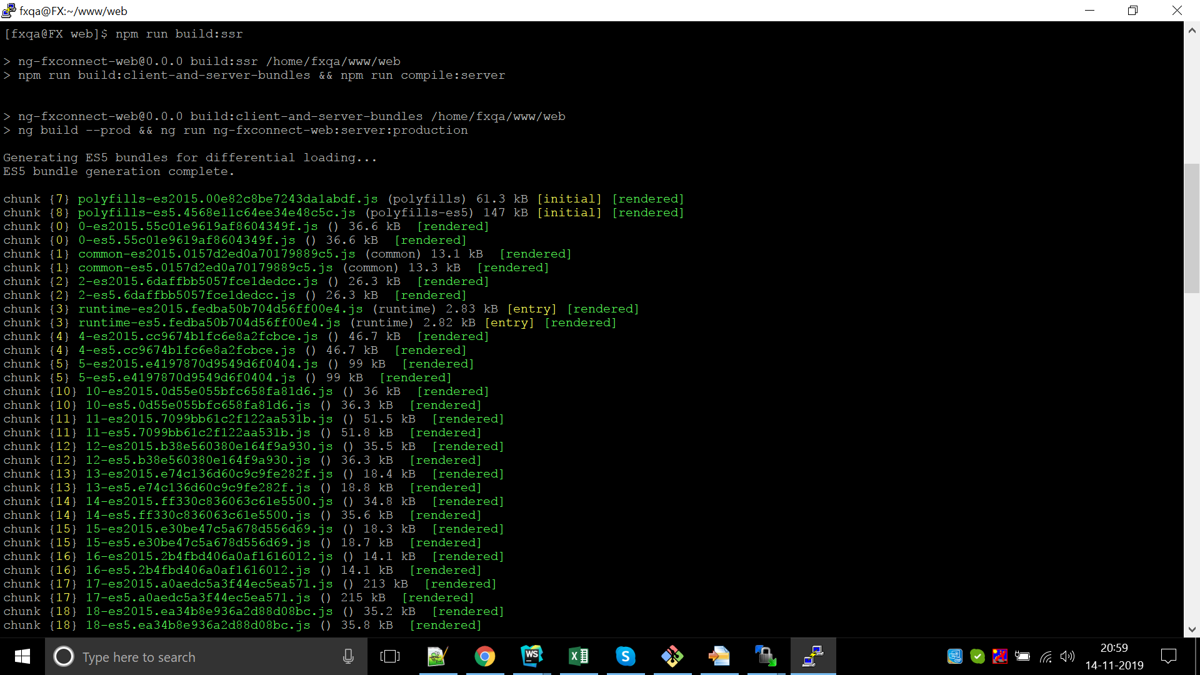Open Notepad++ from the taskbar
The height and width of the screenshot is (675, 1200).
pos(437,656)
